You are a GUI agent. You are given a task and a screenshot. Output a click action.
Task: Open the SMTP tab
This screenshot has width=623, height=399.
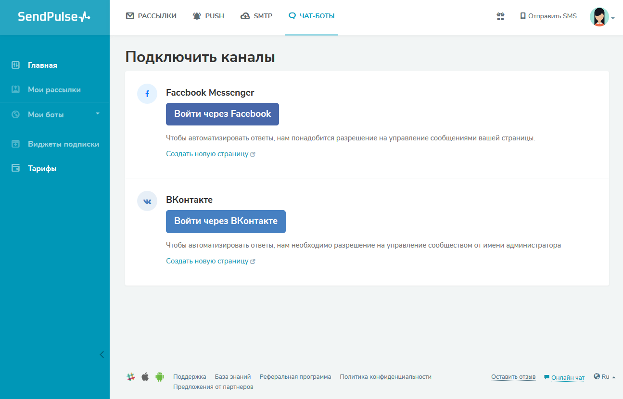pos(257,16)
